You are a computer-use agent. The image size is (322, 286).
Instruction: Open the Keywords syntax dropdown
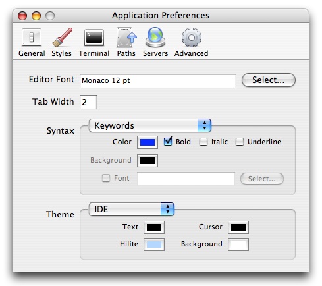click(150, 125)
